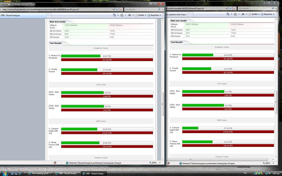The height and width of the screenshot is (176, 282).
Task: Click Print icon in left window
Action: [x=129, y=15]
